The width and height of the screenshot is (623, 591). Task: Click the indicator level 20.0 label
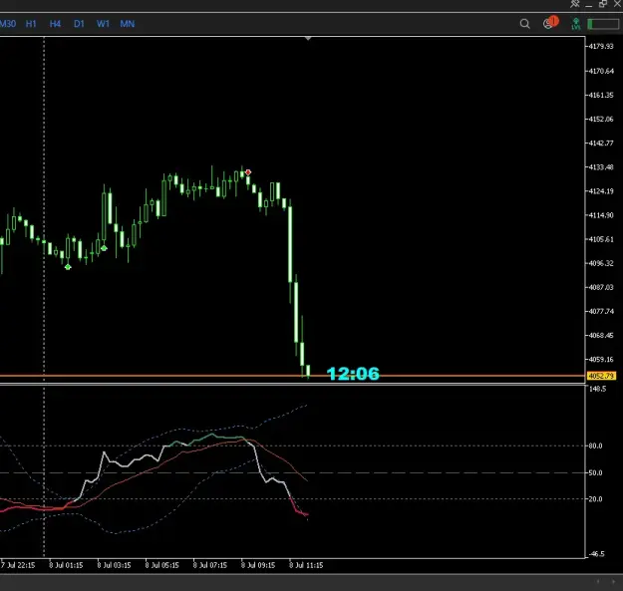click(x=595, y=499)
